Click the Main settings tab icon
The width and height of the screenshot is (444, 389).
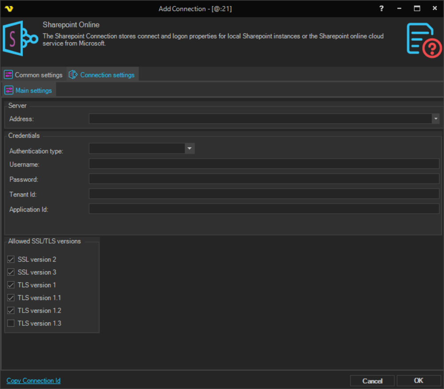coord(9,90)
